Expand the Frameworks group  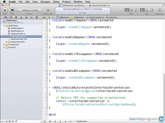click(x=4, y=45)
